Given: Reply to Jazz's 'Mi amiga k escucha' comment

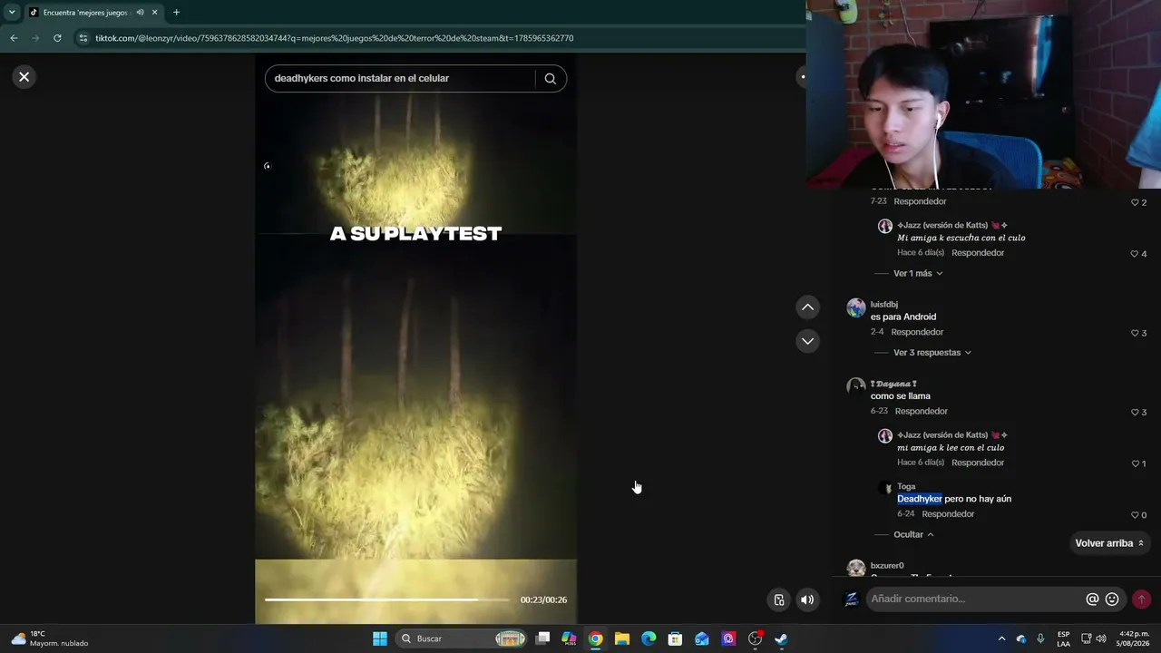Looking at the screenshot, I should (978, 253).
